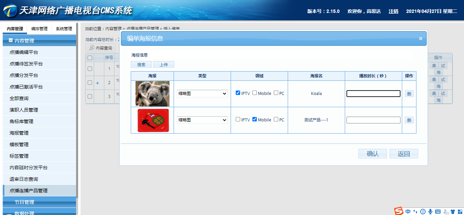
Task: Check the PC box for Koala poster
Action: point(276,93)
